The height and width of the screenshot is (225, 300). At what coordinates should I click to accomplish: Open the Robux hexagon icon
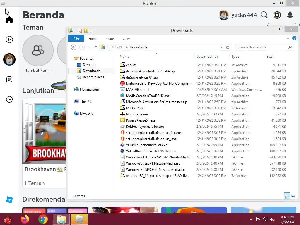[x=277, y=15]
